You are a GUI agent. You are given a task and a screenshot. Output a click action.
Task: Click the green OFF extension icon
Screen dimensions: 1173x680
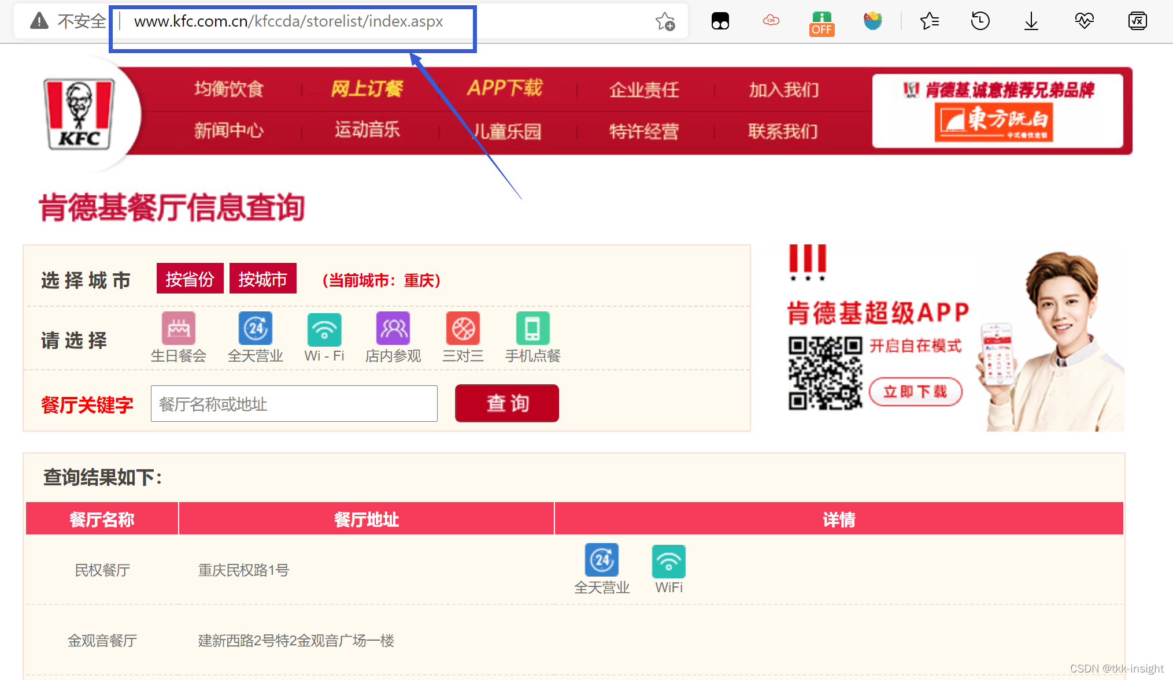click(822, 23)
